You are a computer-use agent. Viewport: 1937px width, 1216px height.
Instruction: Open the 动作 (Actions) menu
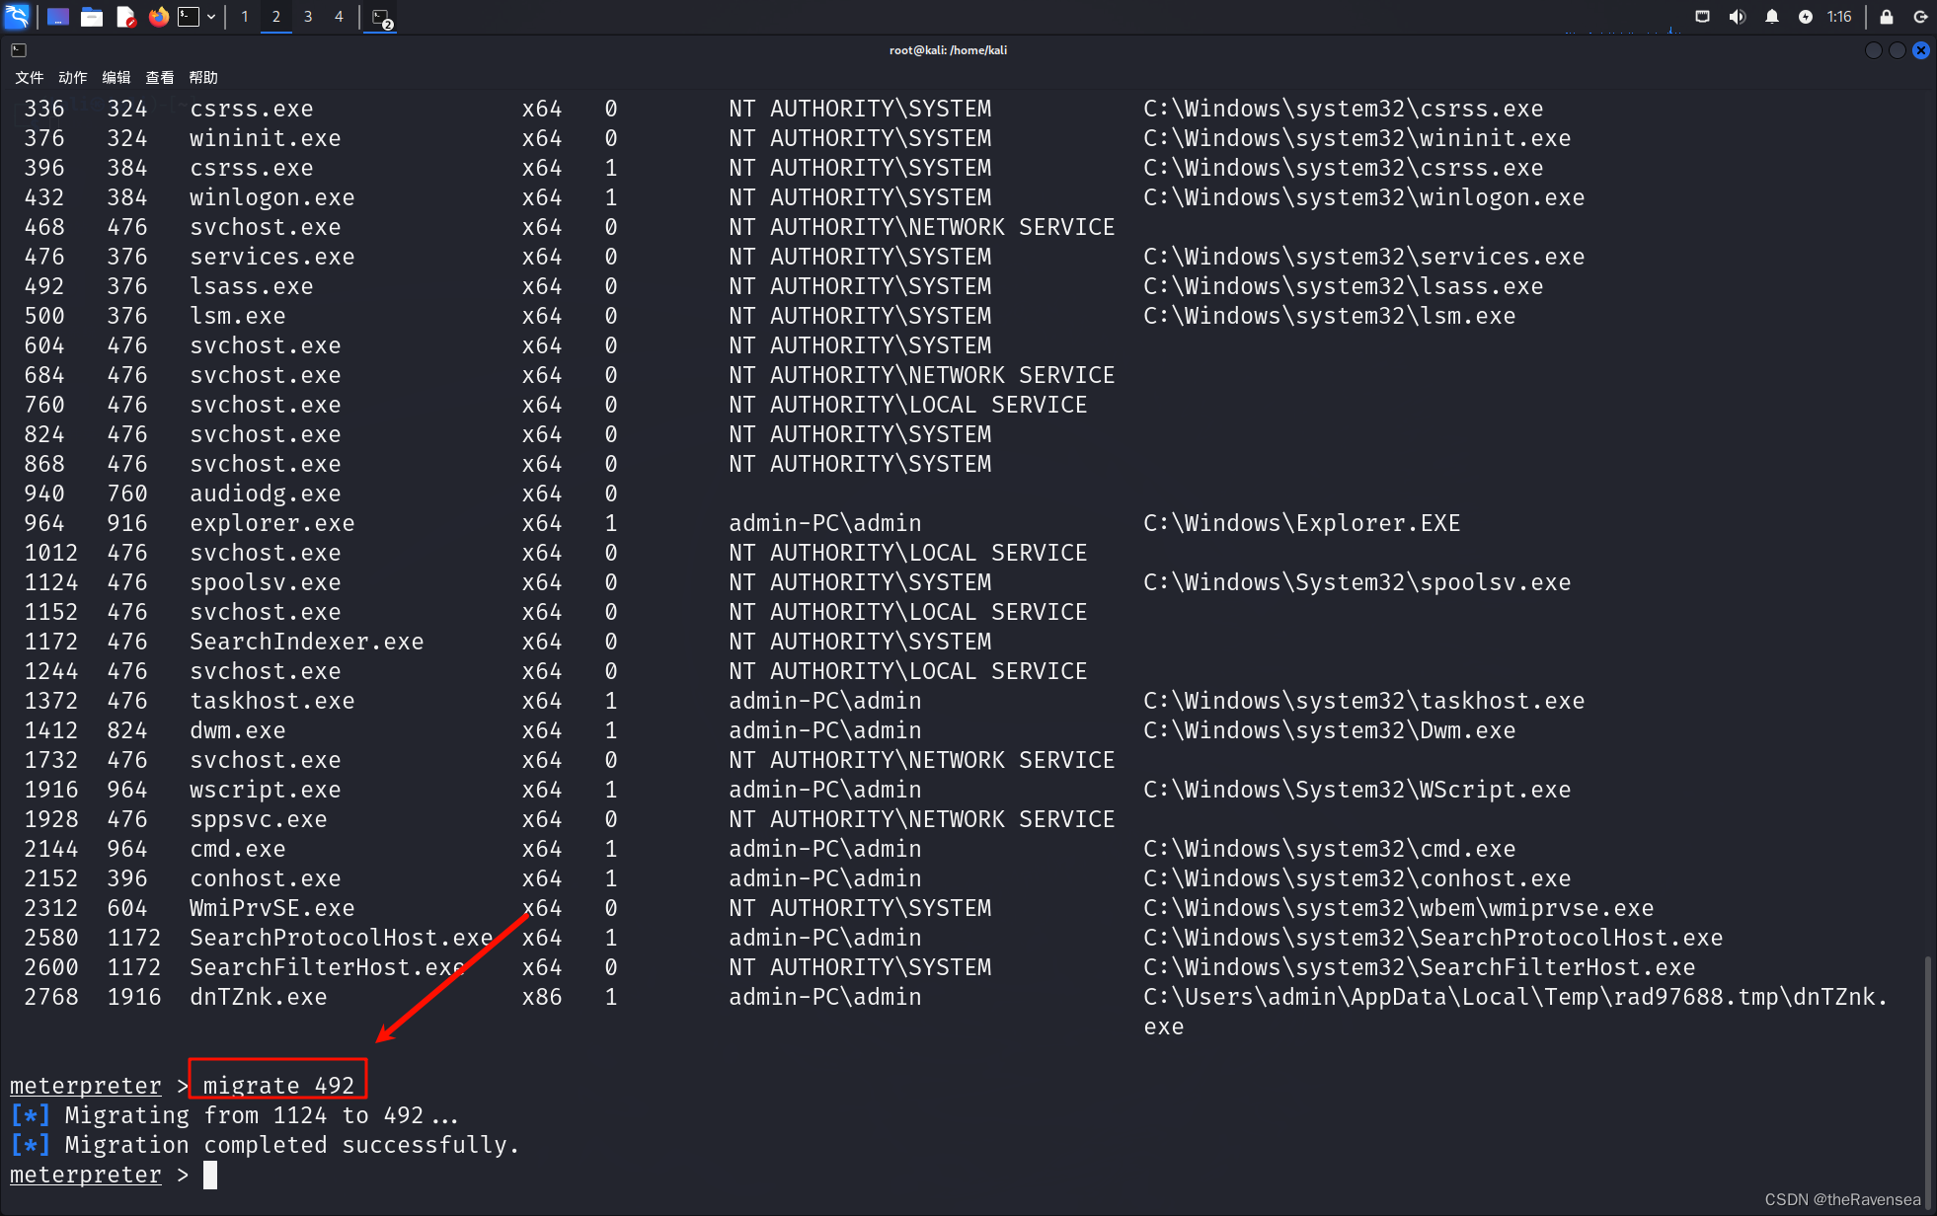pos(73,78)
